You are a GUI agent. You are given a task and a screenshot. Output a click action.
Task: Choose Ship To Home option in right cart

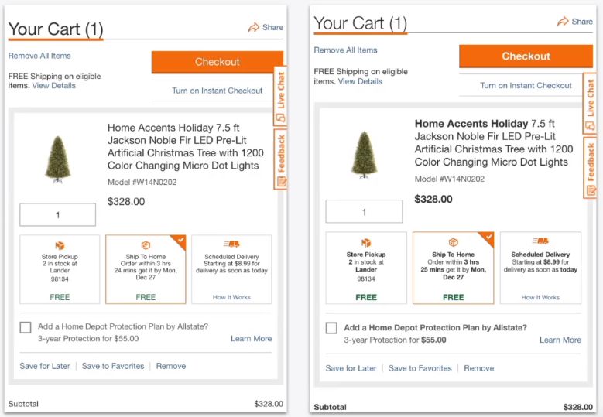[x=453, y=268]
